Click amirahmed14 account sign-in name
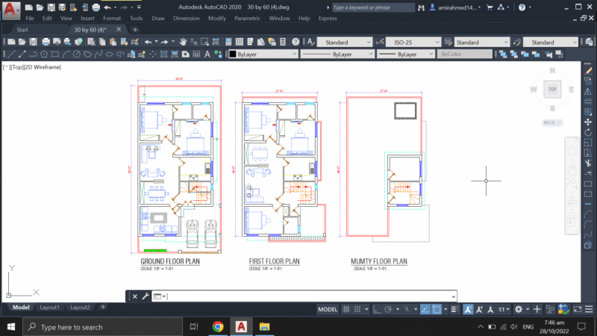Viewport: 597px width, 336px height. (456, 7)
